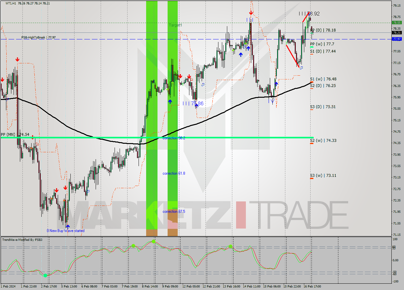The height and width of the screenshot is (290, 404).
Task: Click the S3 (D) 75.51 support label
Action: [x=323, y=107]
